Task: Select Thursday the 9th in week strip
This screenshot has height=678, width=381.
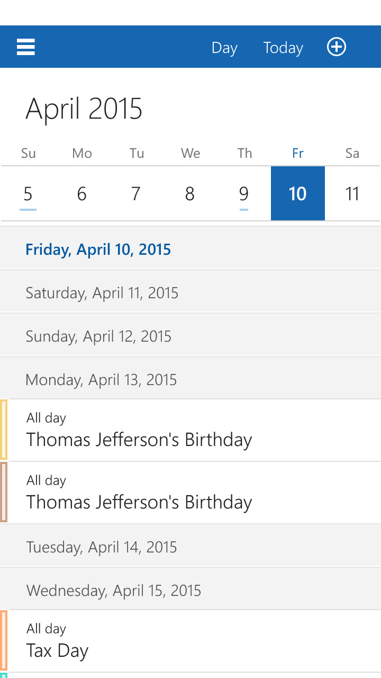Action: click(243, 194)
